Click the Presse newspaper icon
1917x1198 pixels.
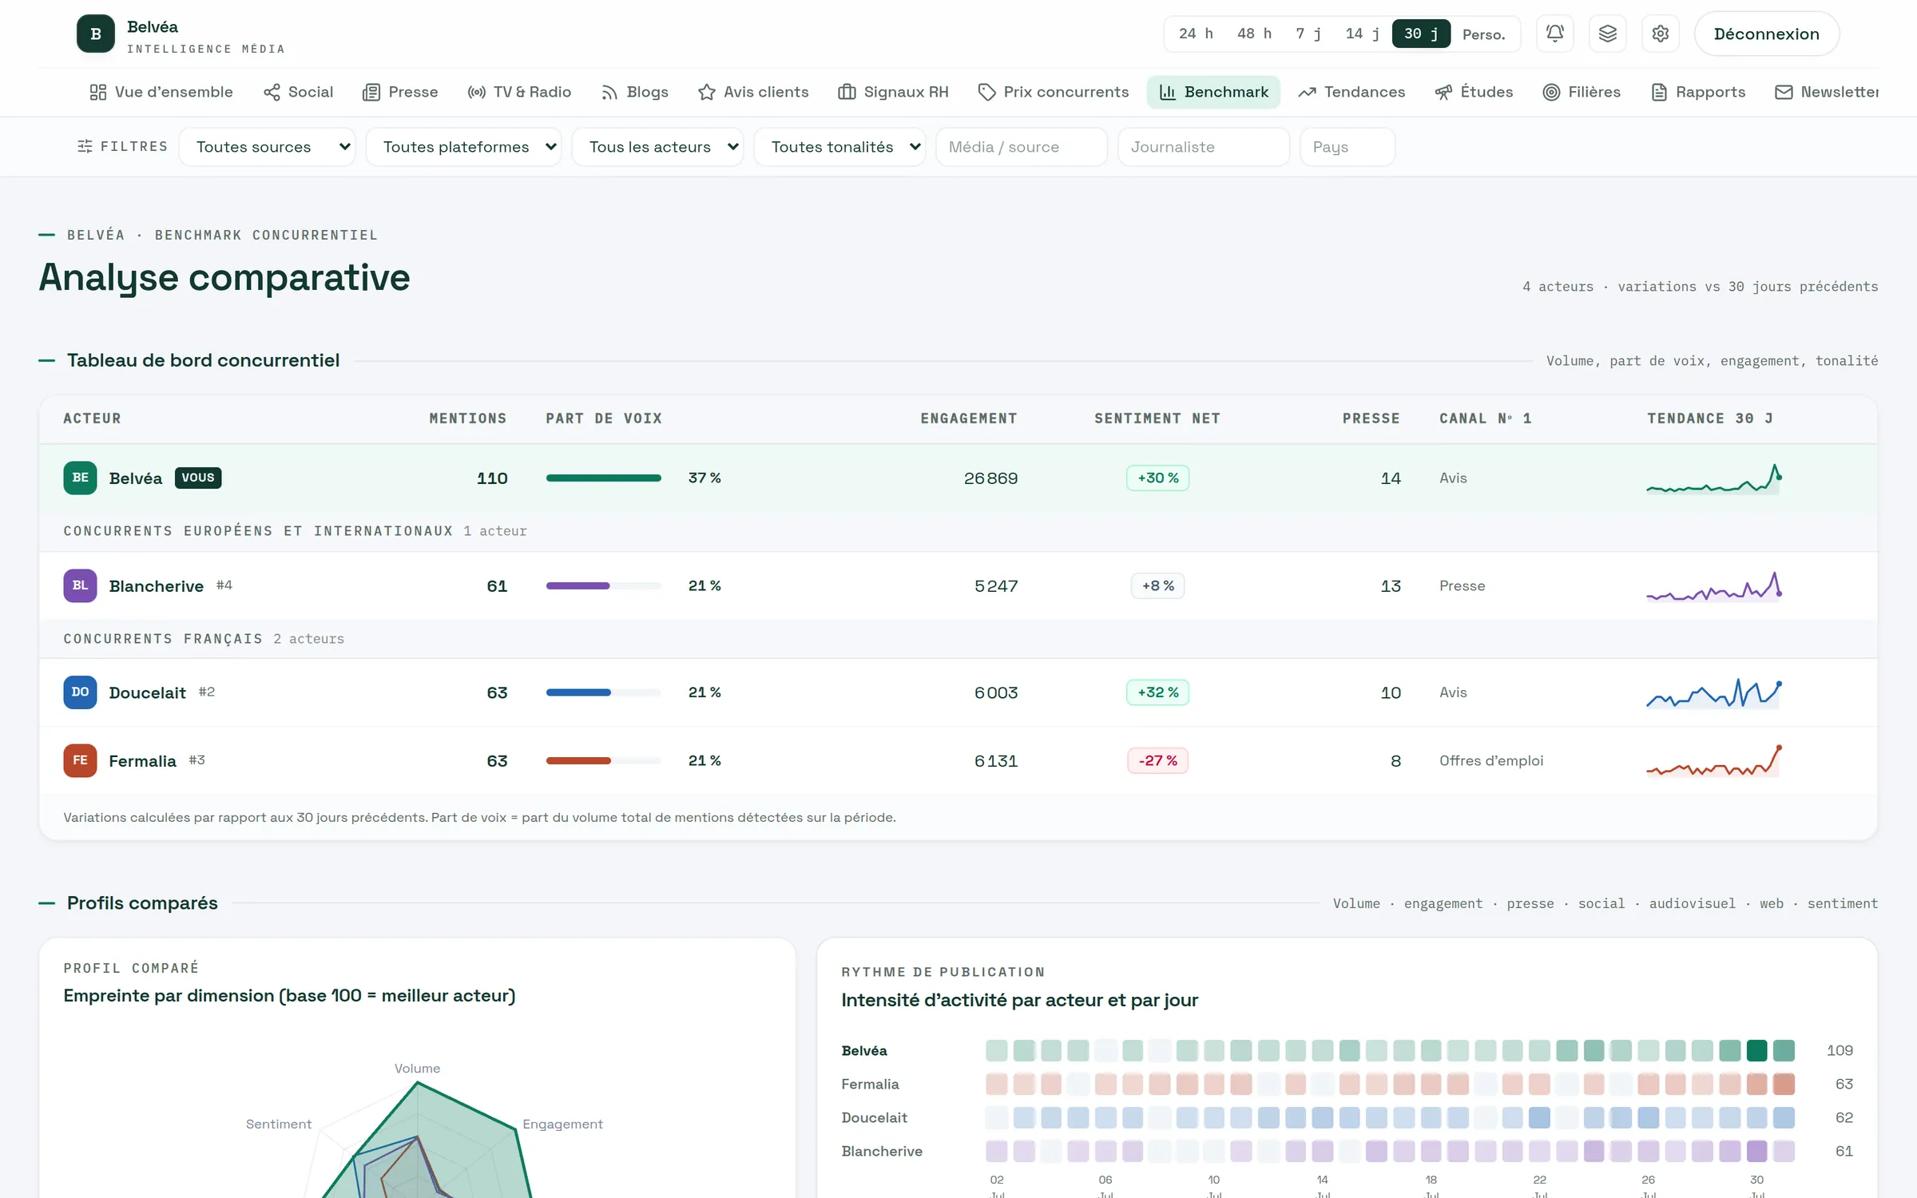(x=371, y=92)
